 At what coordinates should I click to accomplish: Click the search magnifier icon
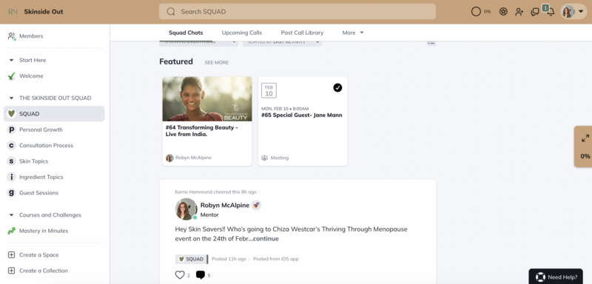click(171, 12)
